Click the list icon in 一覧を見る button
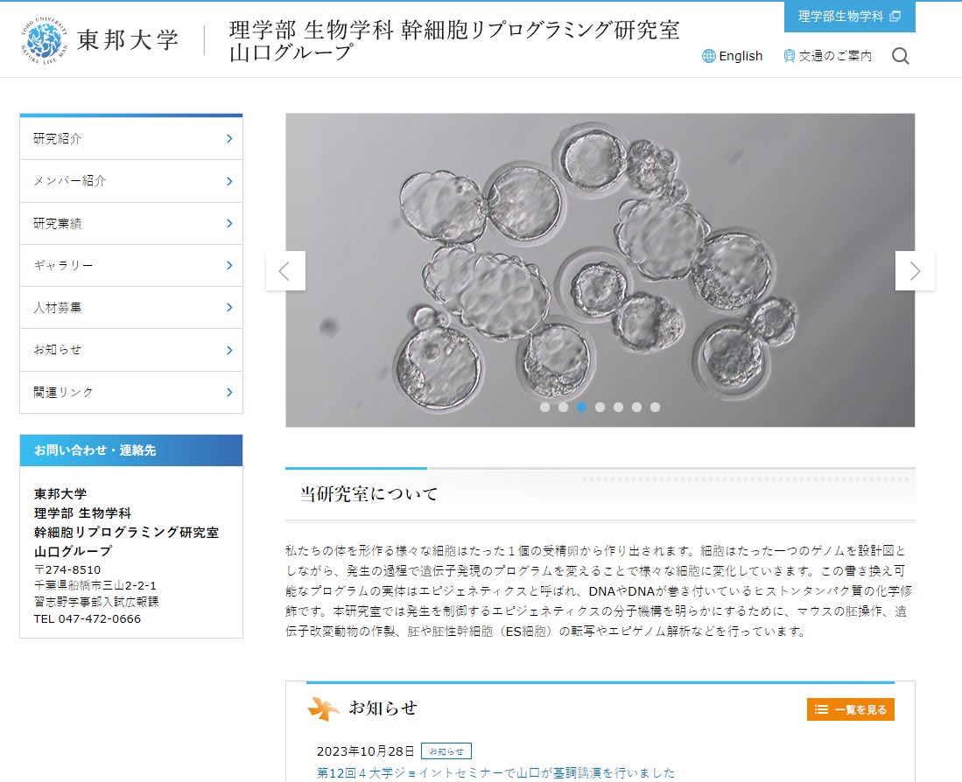Screen dimensions: 962x782 [821, 709]
